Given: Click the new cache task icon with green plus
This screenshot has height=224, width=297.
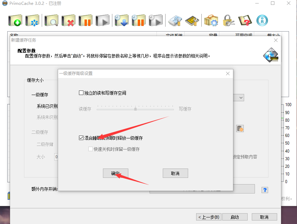Looking at the screenshot, I should pos(15,20).
